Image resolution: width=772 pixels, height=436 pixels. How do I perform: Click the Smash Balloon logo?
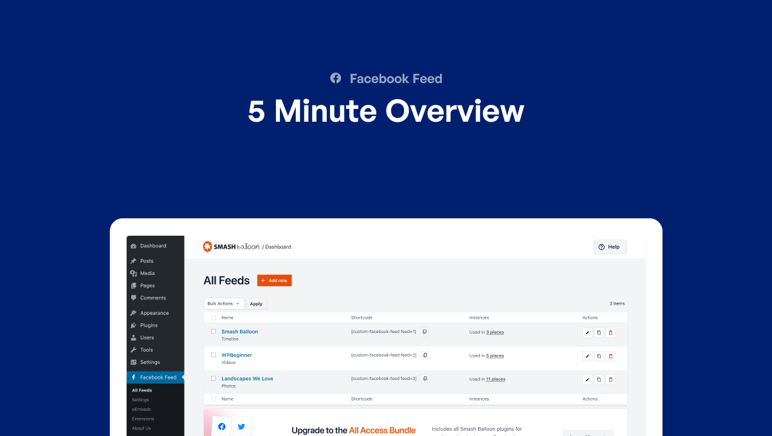point(231,247)
